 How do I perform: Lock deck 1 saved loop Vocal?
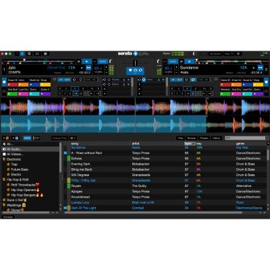pos(124,80)
